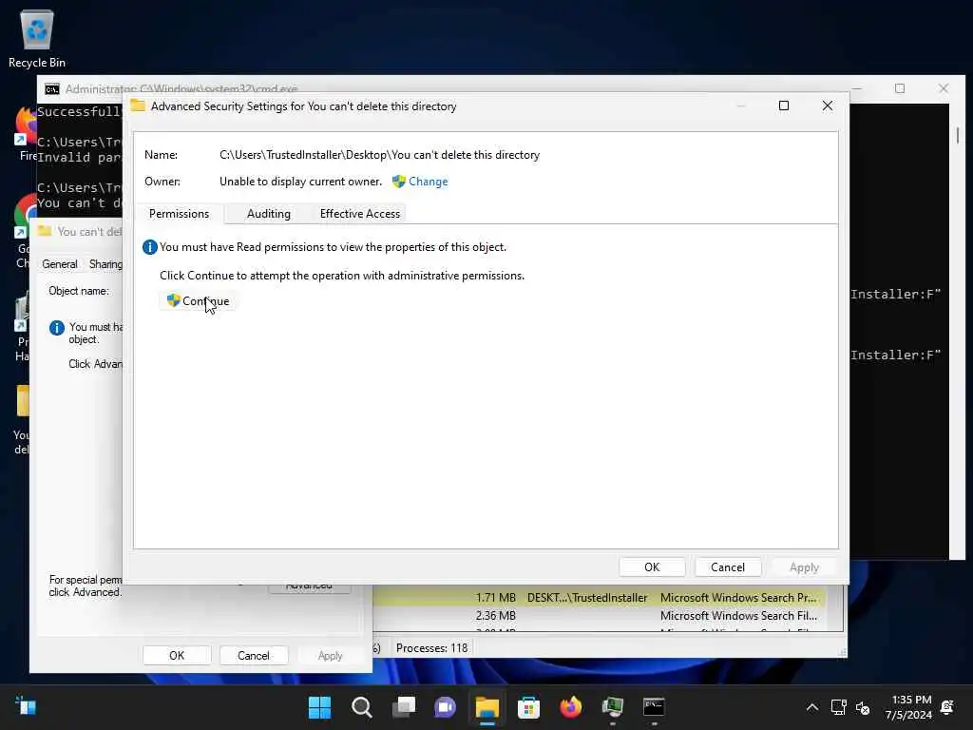The image size is (973, 730).
Task: Switch to the Effective Access tab
Action: point(360,214)
